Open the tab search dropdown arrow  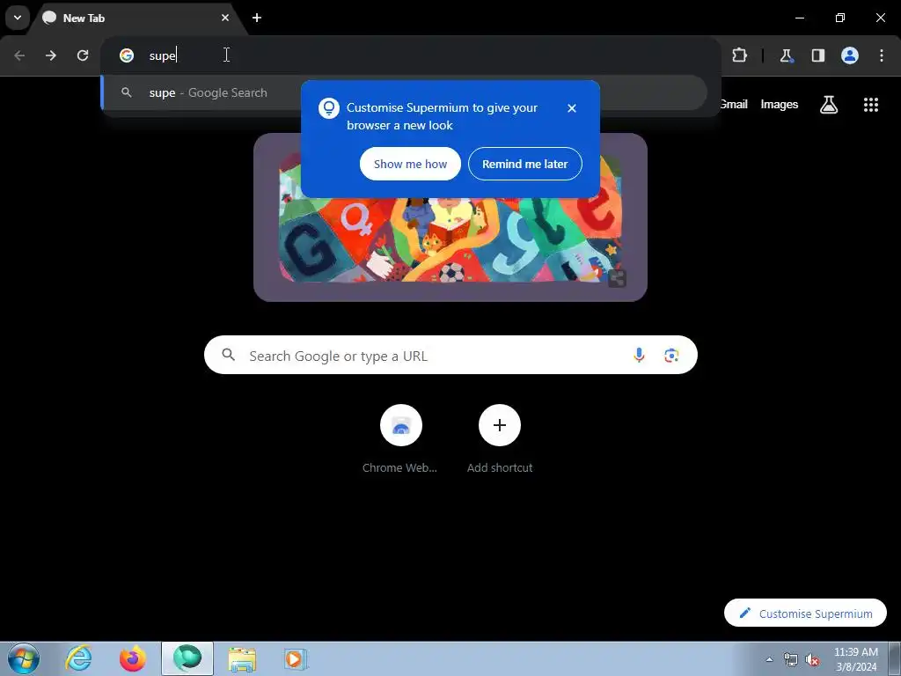tap(18, 18)
